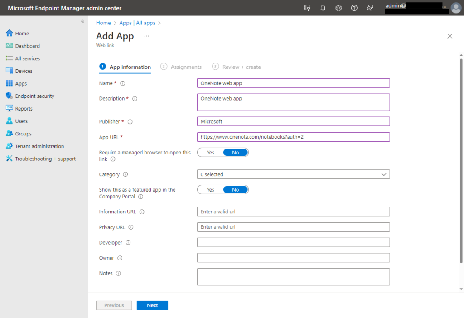Show the info tooltip for Owner
The width and height of the screenshot is (464, 318).
120,258
